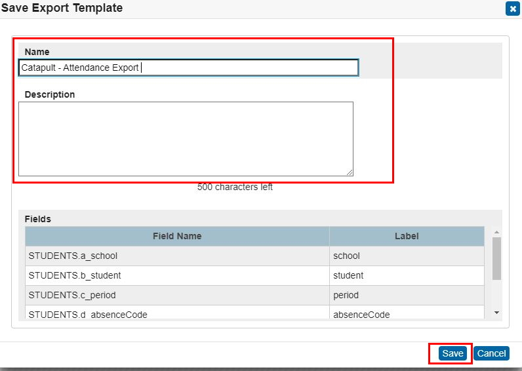Close the Save Export Template dialog
522x371 pixels.
tap(512, 9)
